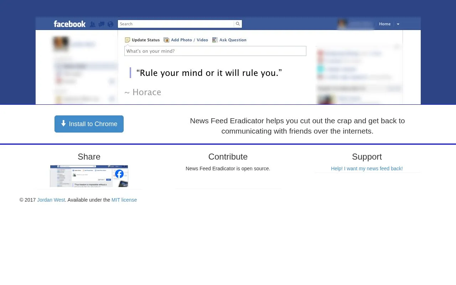Expand the account dropdown arrow beside Home
Screen dimensions: 456x285
tap(398, 24)
